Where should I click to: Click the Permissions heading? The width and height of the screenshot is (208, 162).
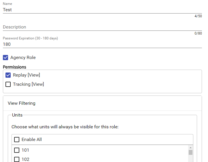point(14,67)
